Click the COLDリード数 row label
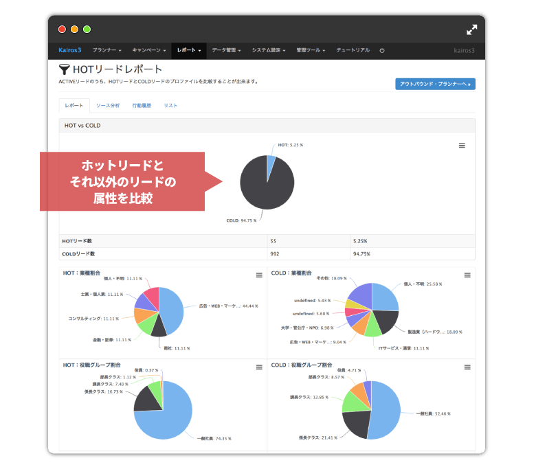 pyautogui.click(x=78, y=254)
